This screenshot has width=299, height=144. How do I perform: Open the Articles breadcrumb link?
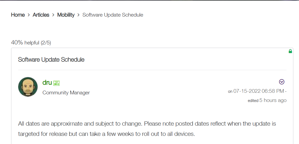[x=41, y=15]
